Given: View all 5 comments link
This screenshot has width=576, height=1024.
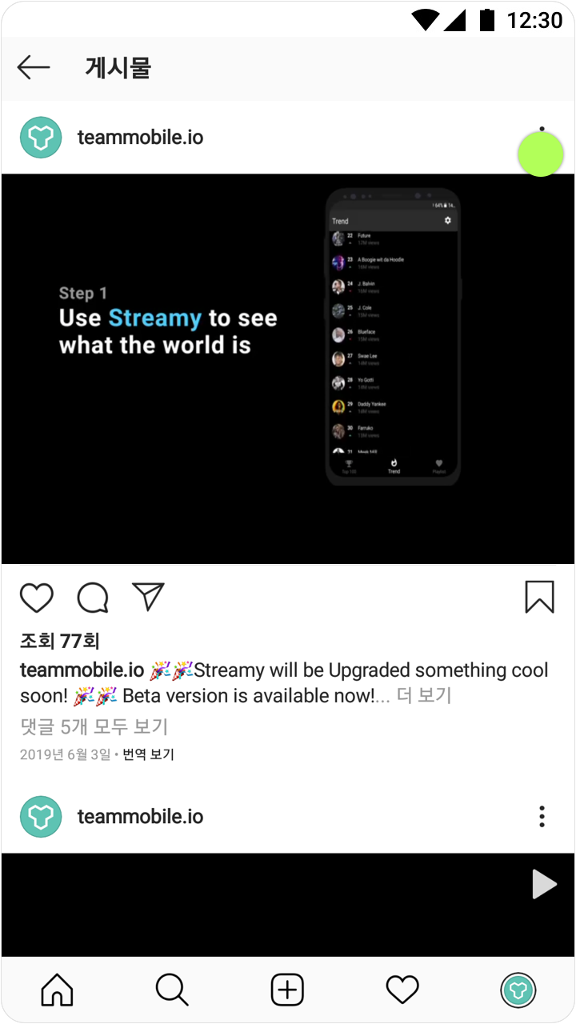Looking at the screenshot, I should (94, 726).
